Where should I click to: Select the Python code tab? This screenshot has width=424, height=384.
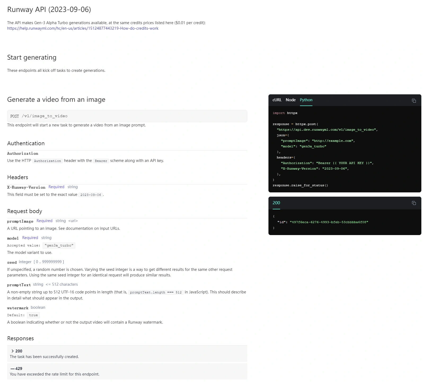coord(306,100)
